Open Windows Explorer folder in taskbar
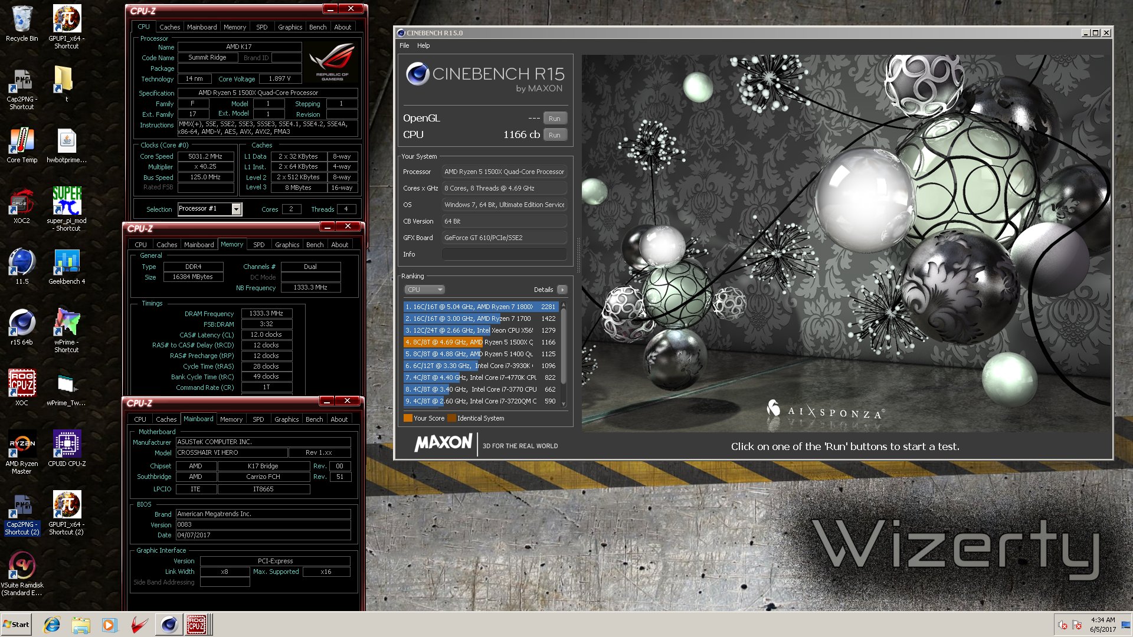The image size is (1133, 637). pos(81,625)
